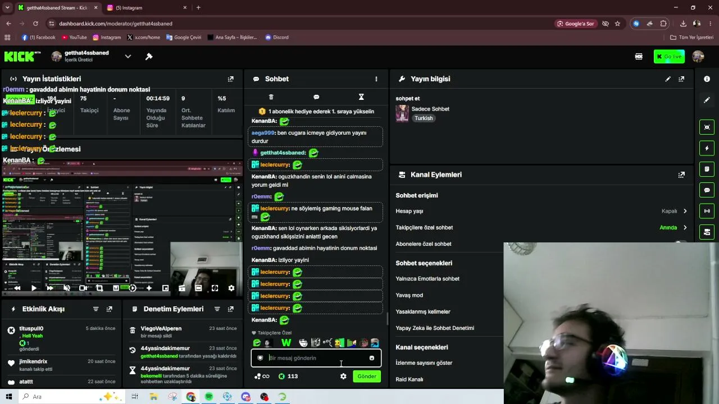Open stream preview settings gear

[231, 288]
